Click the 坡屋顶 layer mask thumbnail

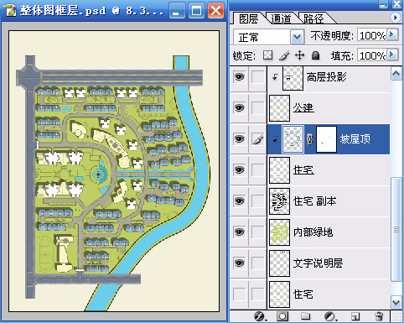[326, 139]
